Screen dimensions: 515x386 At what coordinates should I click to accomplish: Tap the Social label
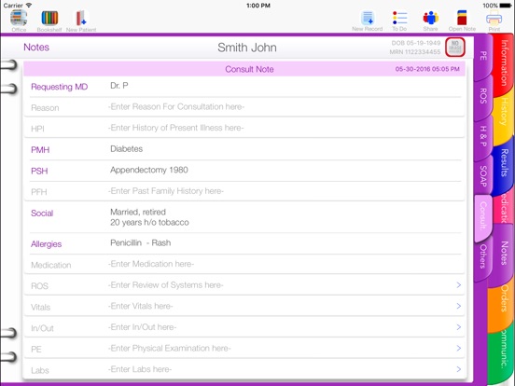[x=42, y=214]
